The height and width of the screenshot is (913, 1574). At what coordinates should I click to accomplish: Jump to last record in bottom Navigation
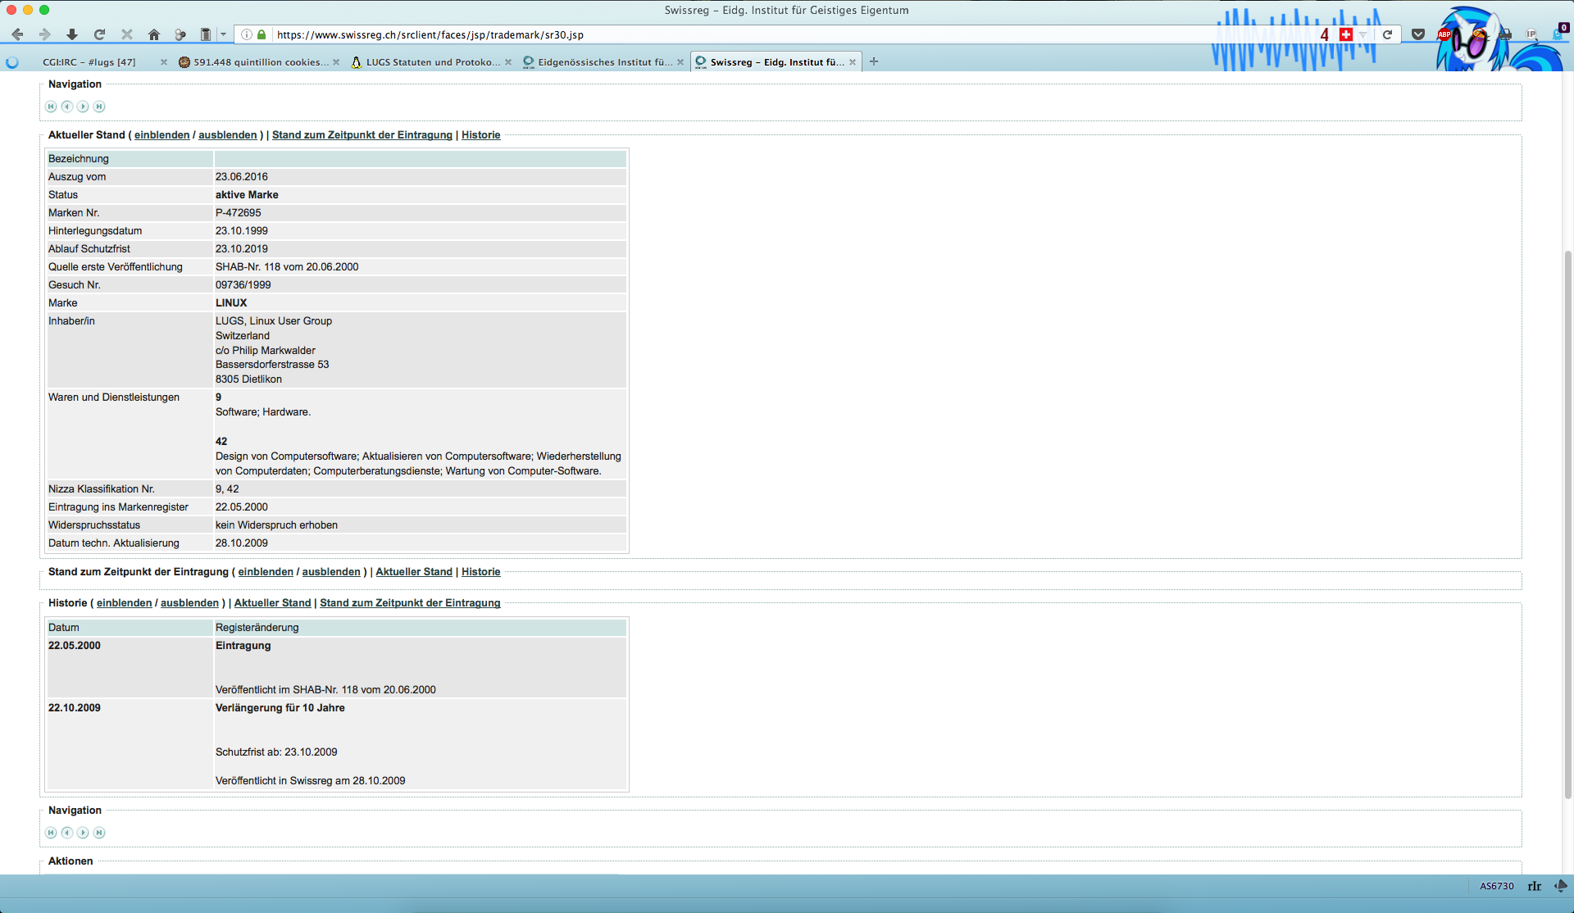click(x=99, y=833)
